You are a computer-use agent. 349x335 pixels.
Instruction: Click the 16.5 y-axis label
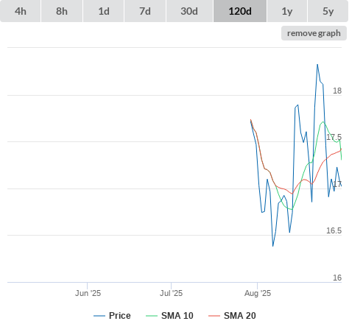334,230
